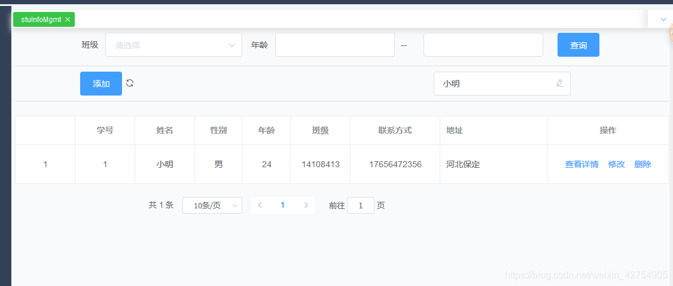Click the 前往 page jump input
This screenshot has height=286, width=673.
tap(361, 205)
